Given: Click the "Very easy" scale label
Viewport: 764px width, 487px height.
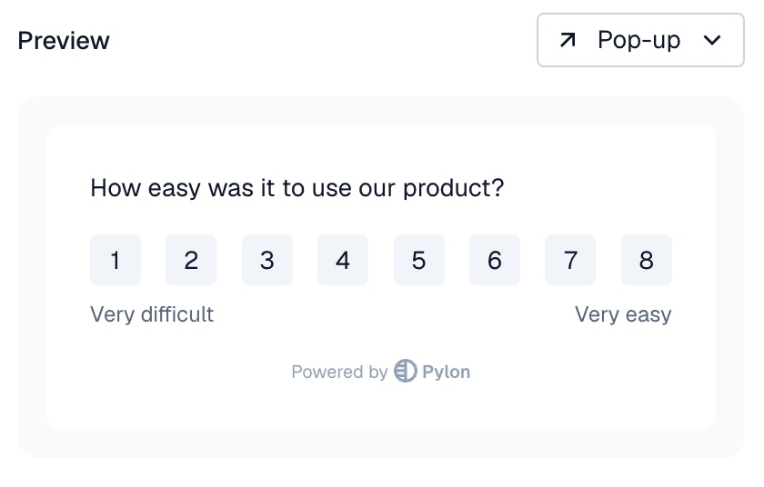Looking at the screenshot, I should (623, 314).
